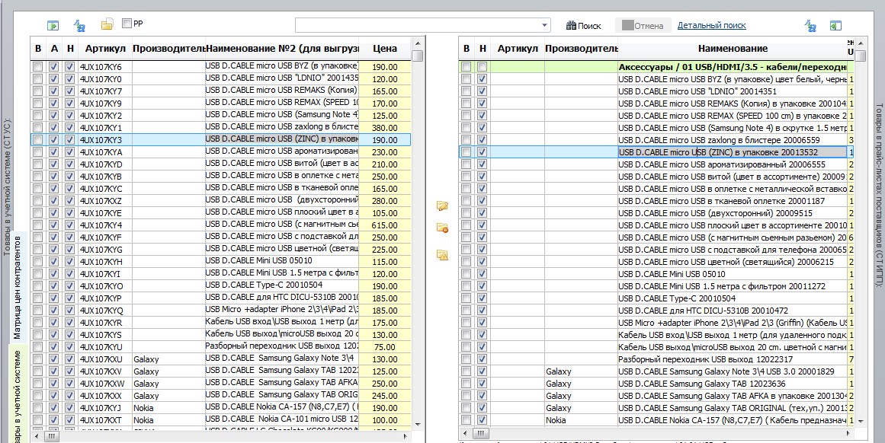Click the folder with pencil link icon
The image size is (885, 443).
(x=442, y=206)
